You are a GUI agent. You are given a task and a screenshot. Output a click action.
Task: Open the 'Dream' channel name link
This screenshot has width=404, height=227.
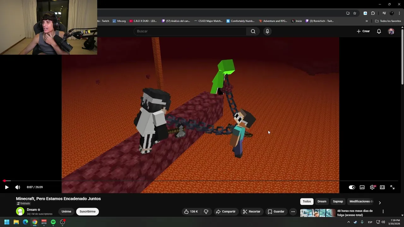(x=32, y=210)
